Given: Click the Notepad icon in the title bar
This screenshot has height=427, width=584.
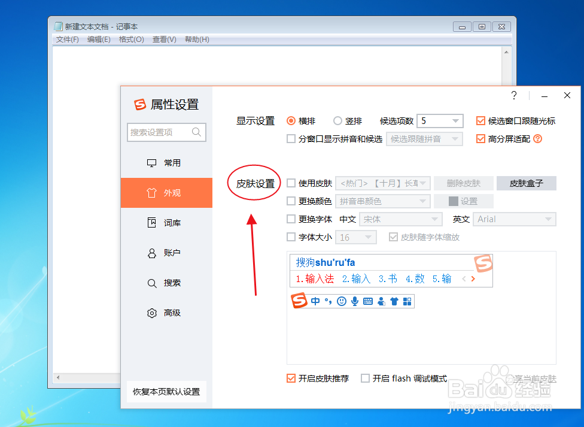Looking at the screenshot, I should coord(58,26).
